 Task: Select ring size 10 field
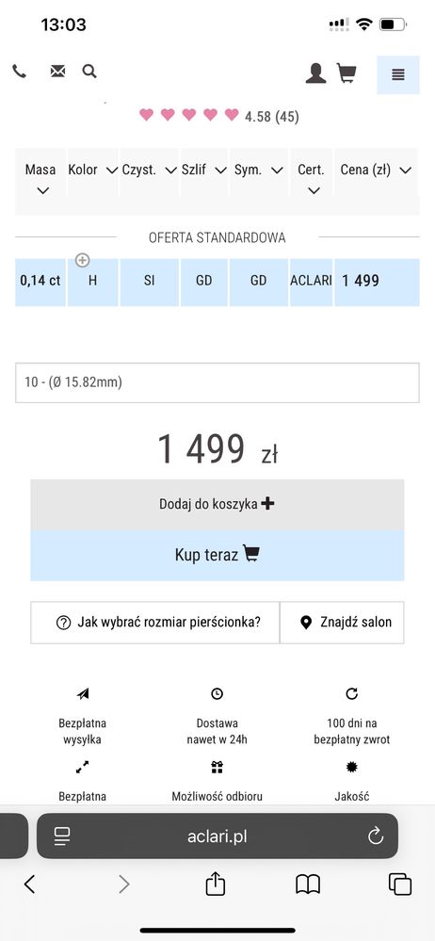217,382
